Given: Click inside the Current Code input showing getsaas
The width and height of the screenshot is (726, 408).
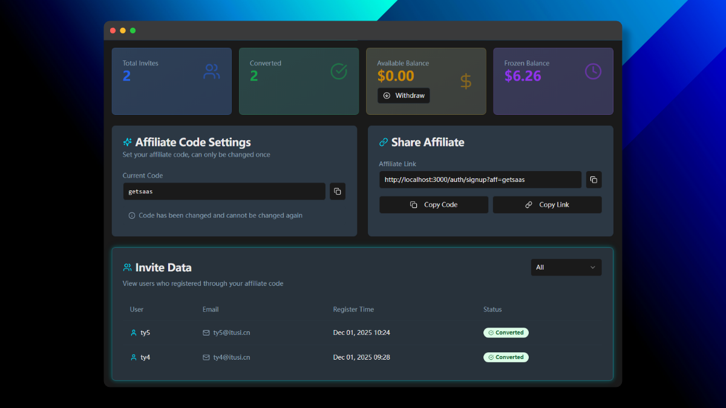Looking at the screenshot, I should tap(224, 191).
